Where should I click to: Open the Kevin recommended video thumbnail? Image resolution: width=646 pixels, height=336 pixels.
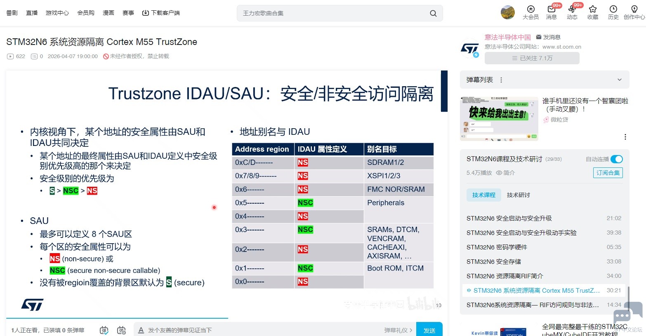[x=499, y=331]
